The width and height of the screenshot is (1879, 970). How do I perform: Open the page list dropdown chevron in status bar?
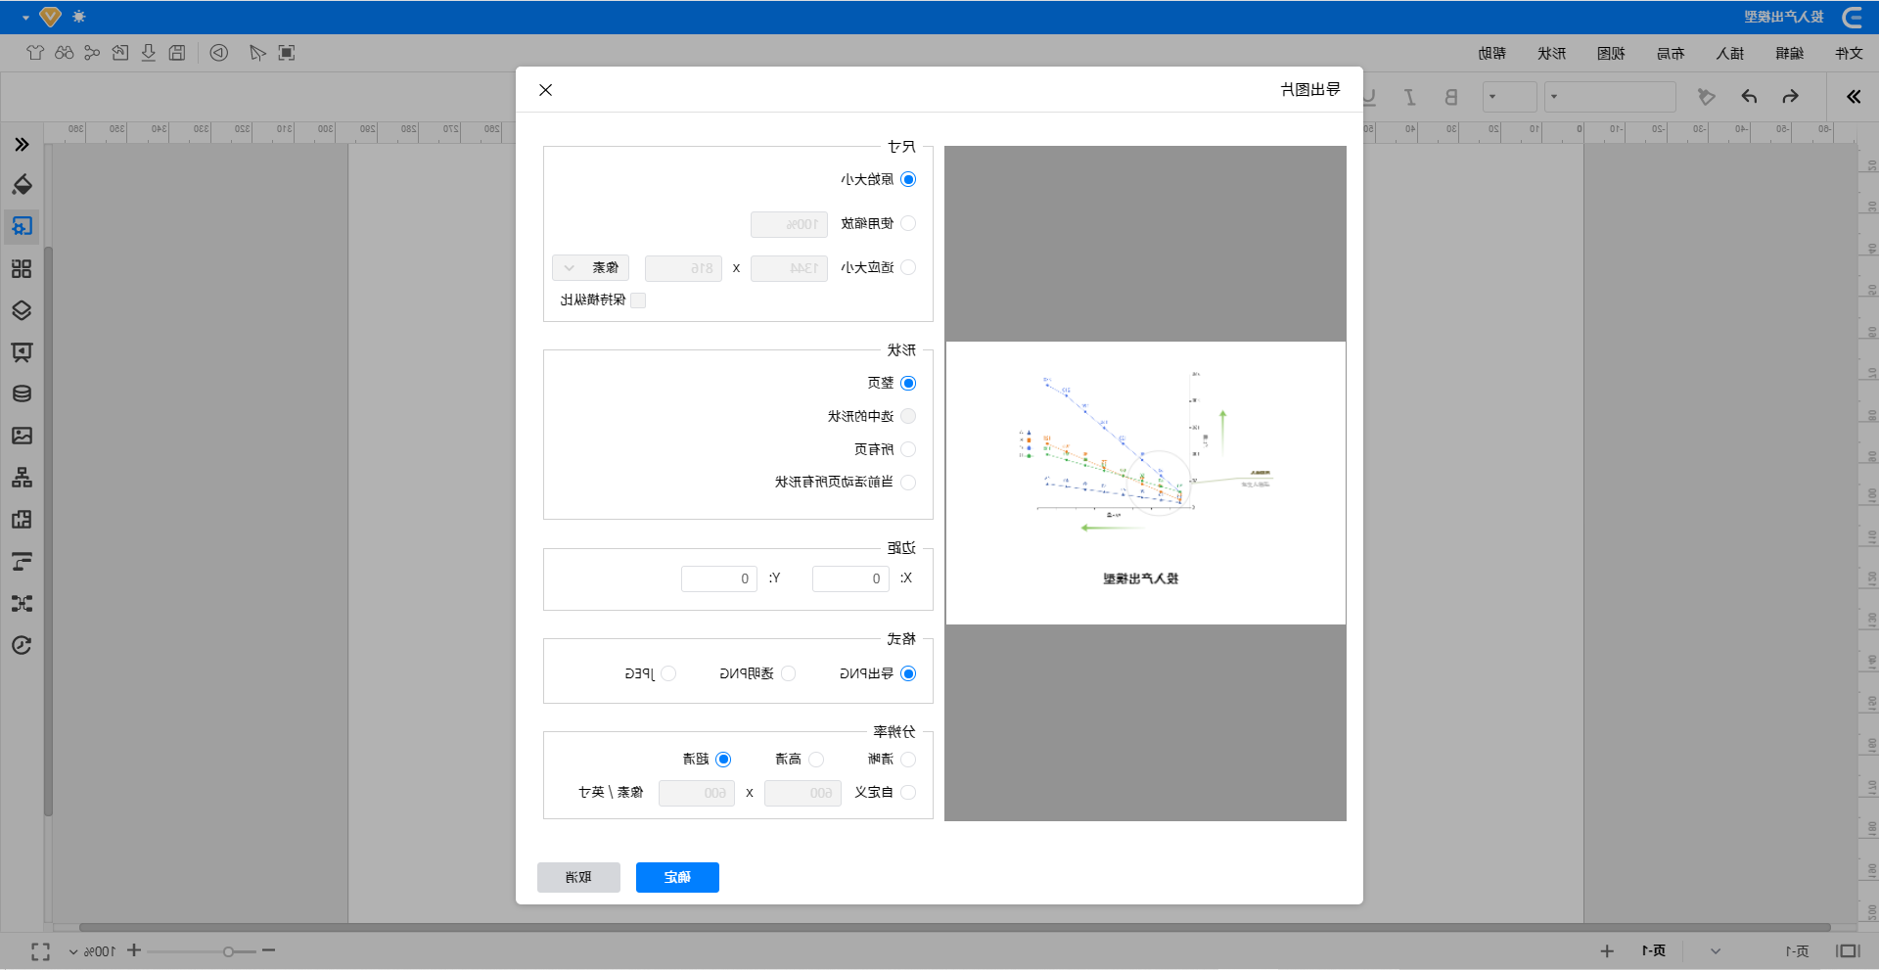(x=1716, y=951)
